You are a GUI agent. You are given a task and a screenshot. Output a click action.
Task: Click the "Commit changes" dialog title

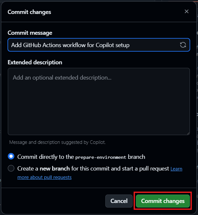tap(29, 12)
